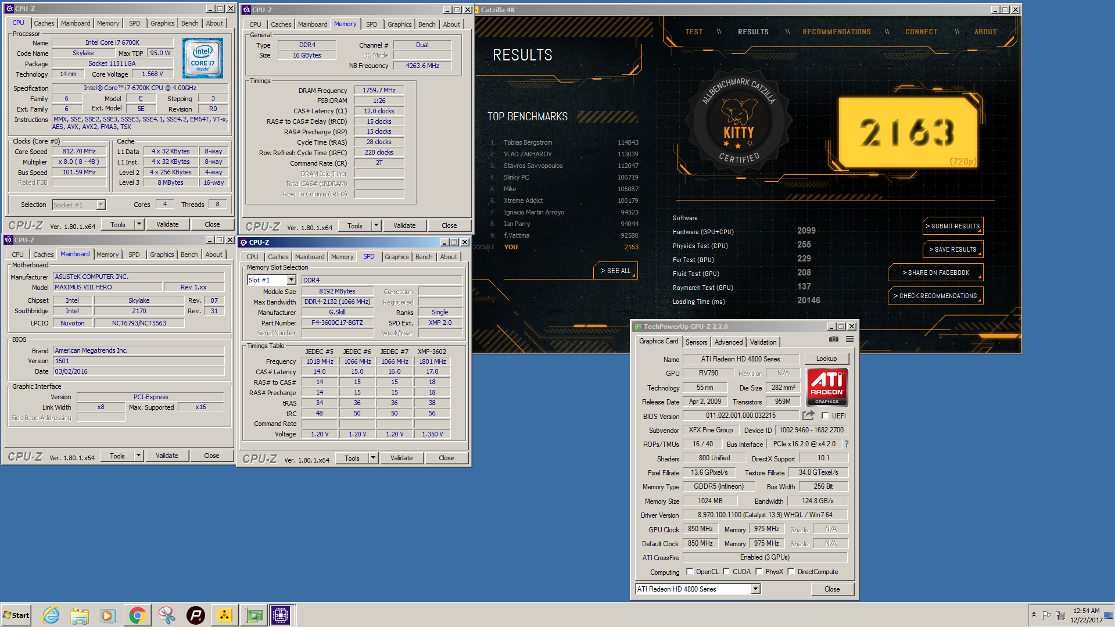
Task: Toggle the DirectCompute checkbox
Action: [791, 572]
